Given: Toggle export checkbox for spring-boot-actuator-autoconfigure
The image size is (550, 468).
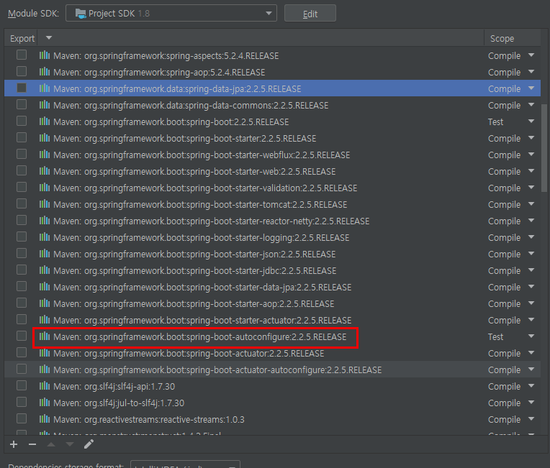Looking at the screenshot, I should [22, 370].
